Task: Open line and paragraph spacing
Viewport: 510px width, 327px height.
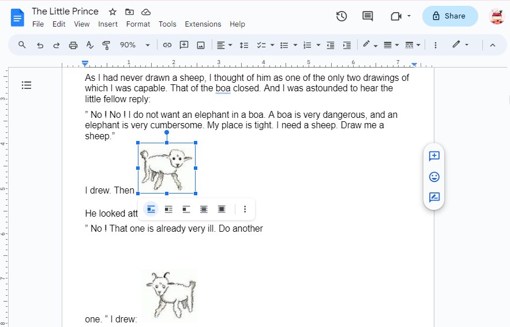Action: pyautogui.click(x=244, y=45)
